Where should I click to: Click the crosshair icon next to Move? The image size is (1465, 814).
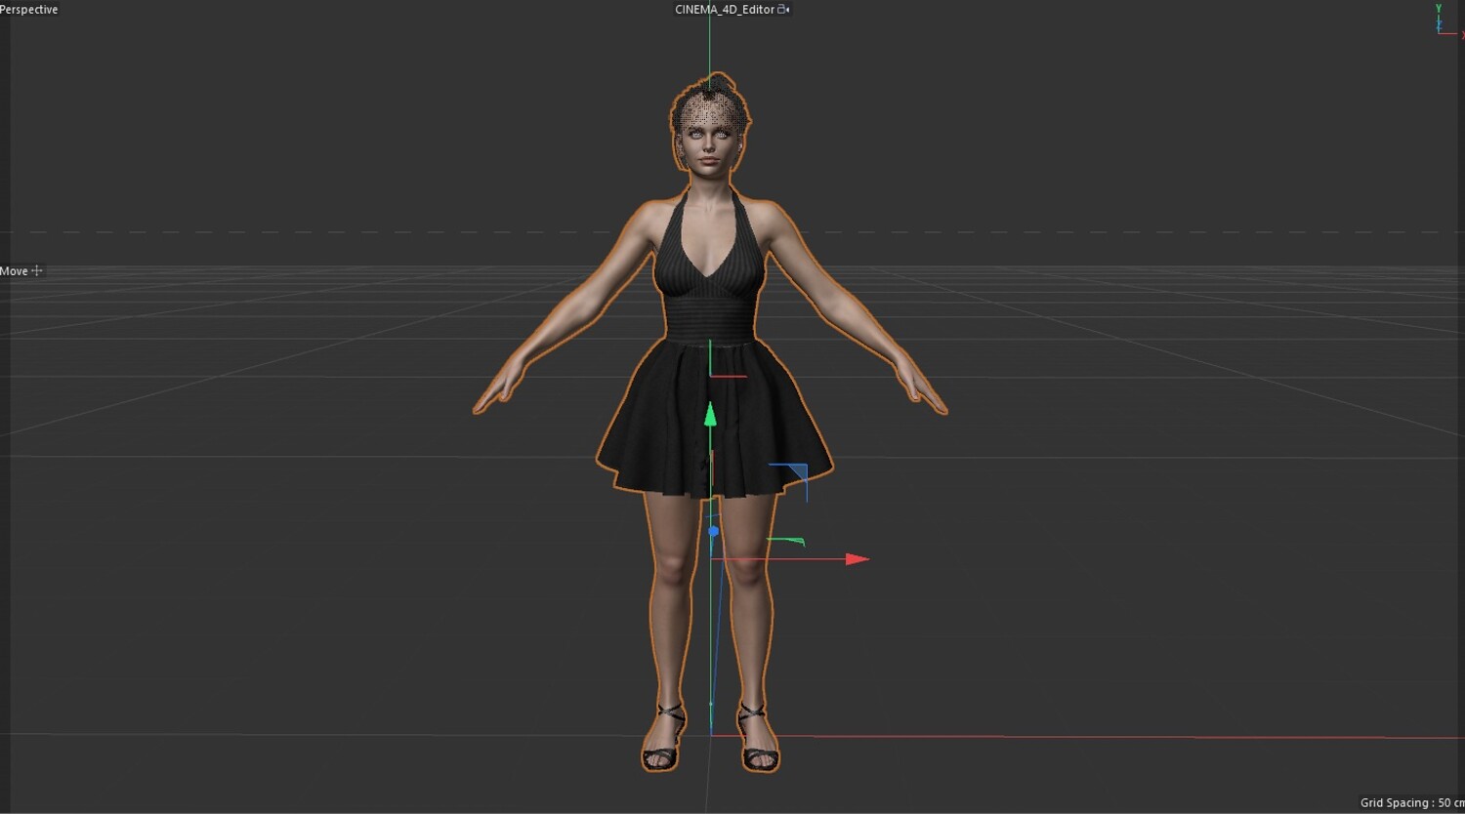37,270
